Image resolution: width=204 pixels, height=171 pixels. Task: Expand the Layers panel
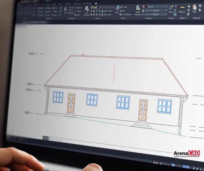(98, 19)
